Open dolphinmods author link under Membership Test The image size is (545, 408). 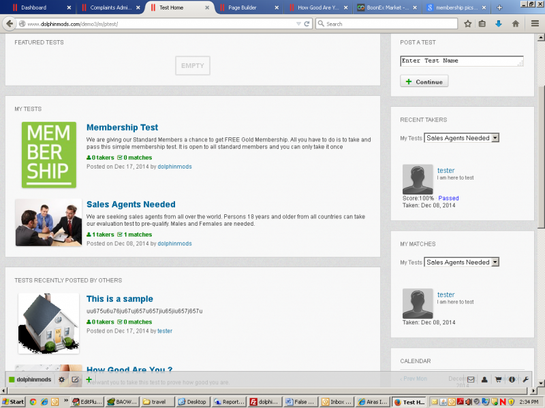click(174, 167)
